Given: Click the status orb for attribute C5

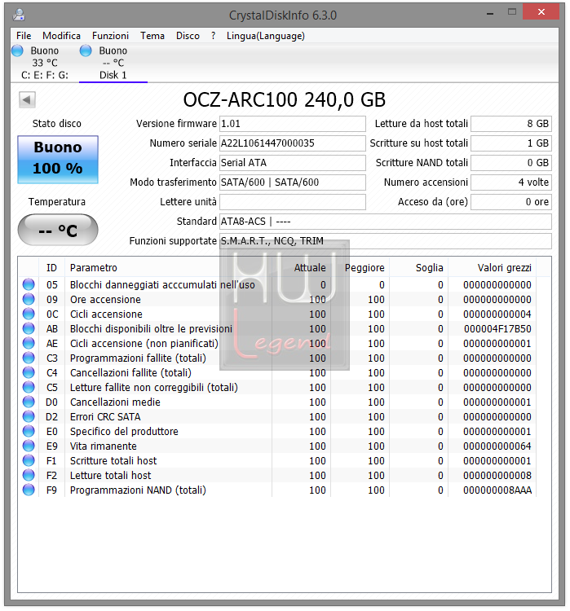Looking at the screenshot, I should pos(29,387).
